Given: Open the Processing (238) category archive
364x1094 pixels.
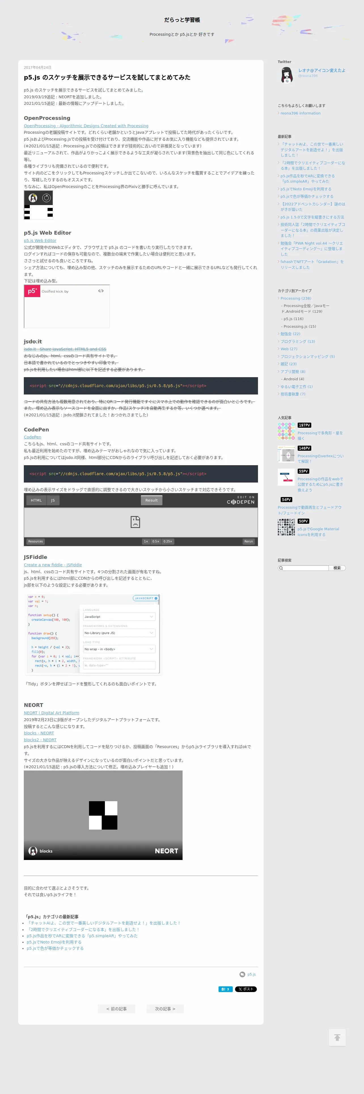Looking at the screenshot, I should click(296, 298).
